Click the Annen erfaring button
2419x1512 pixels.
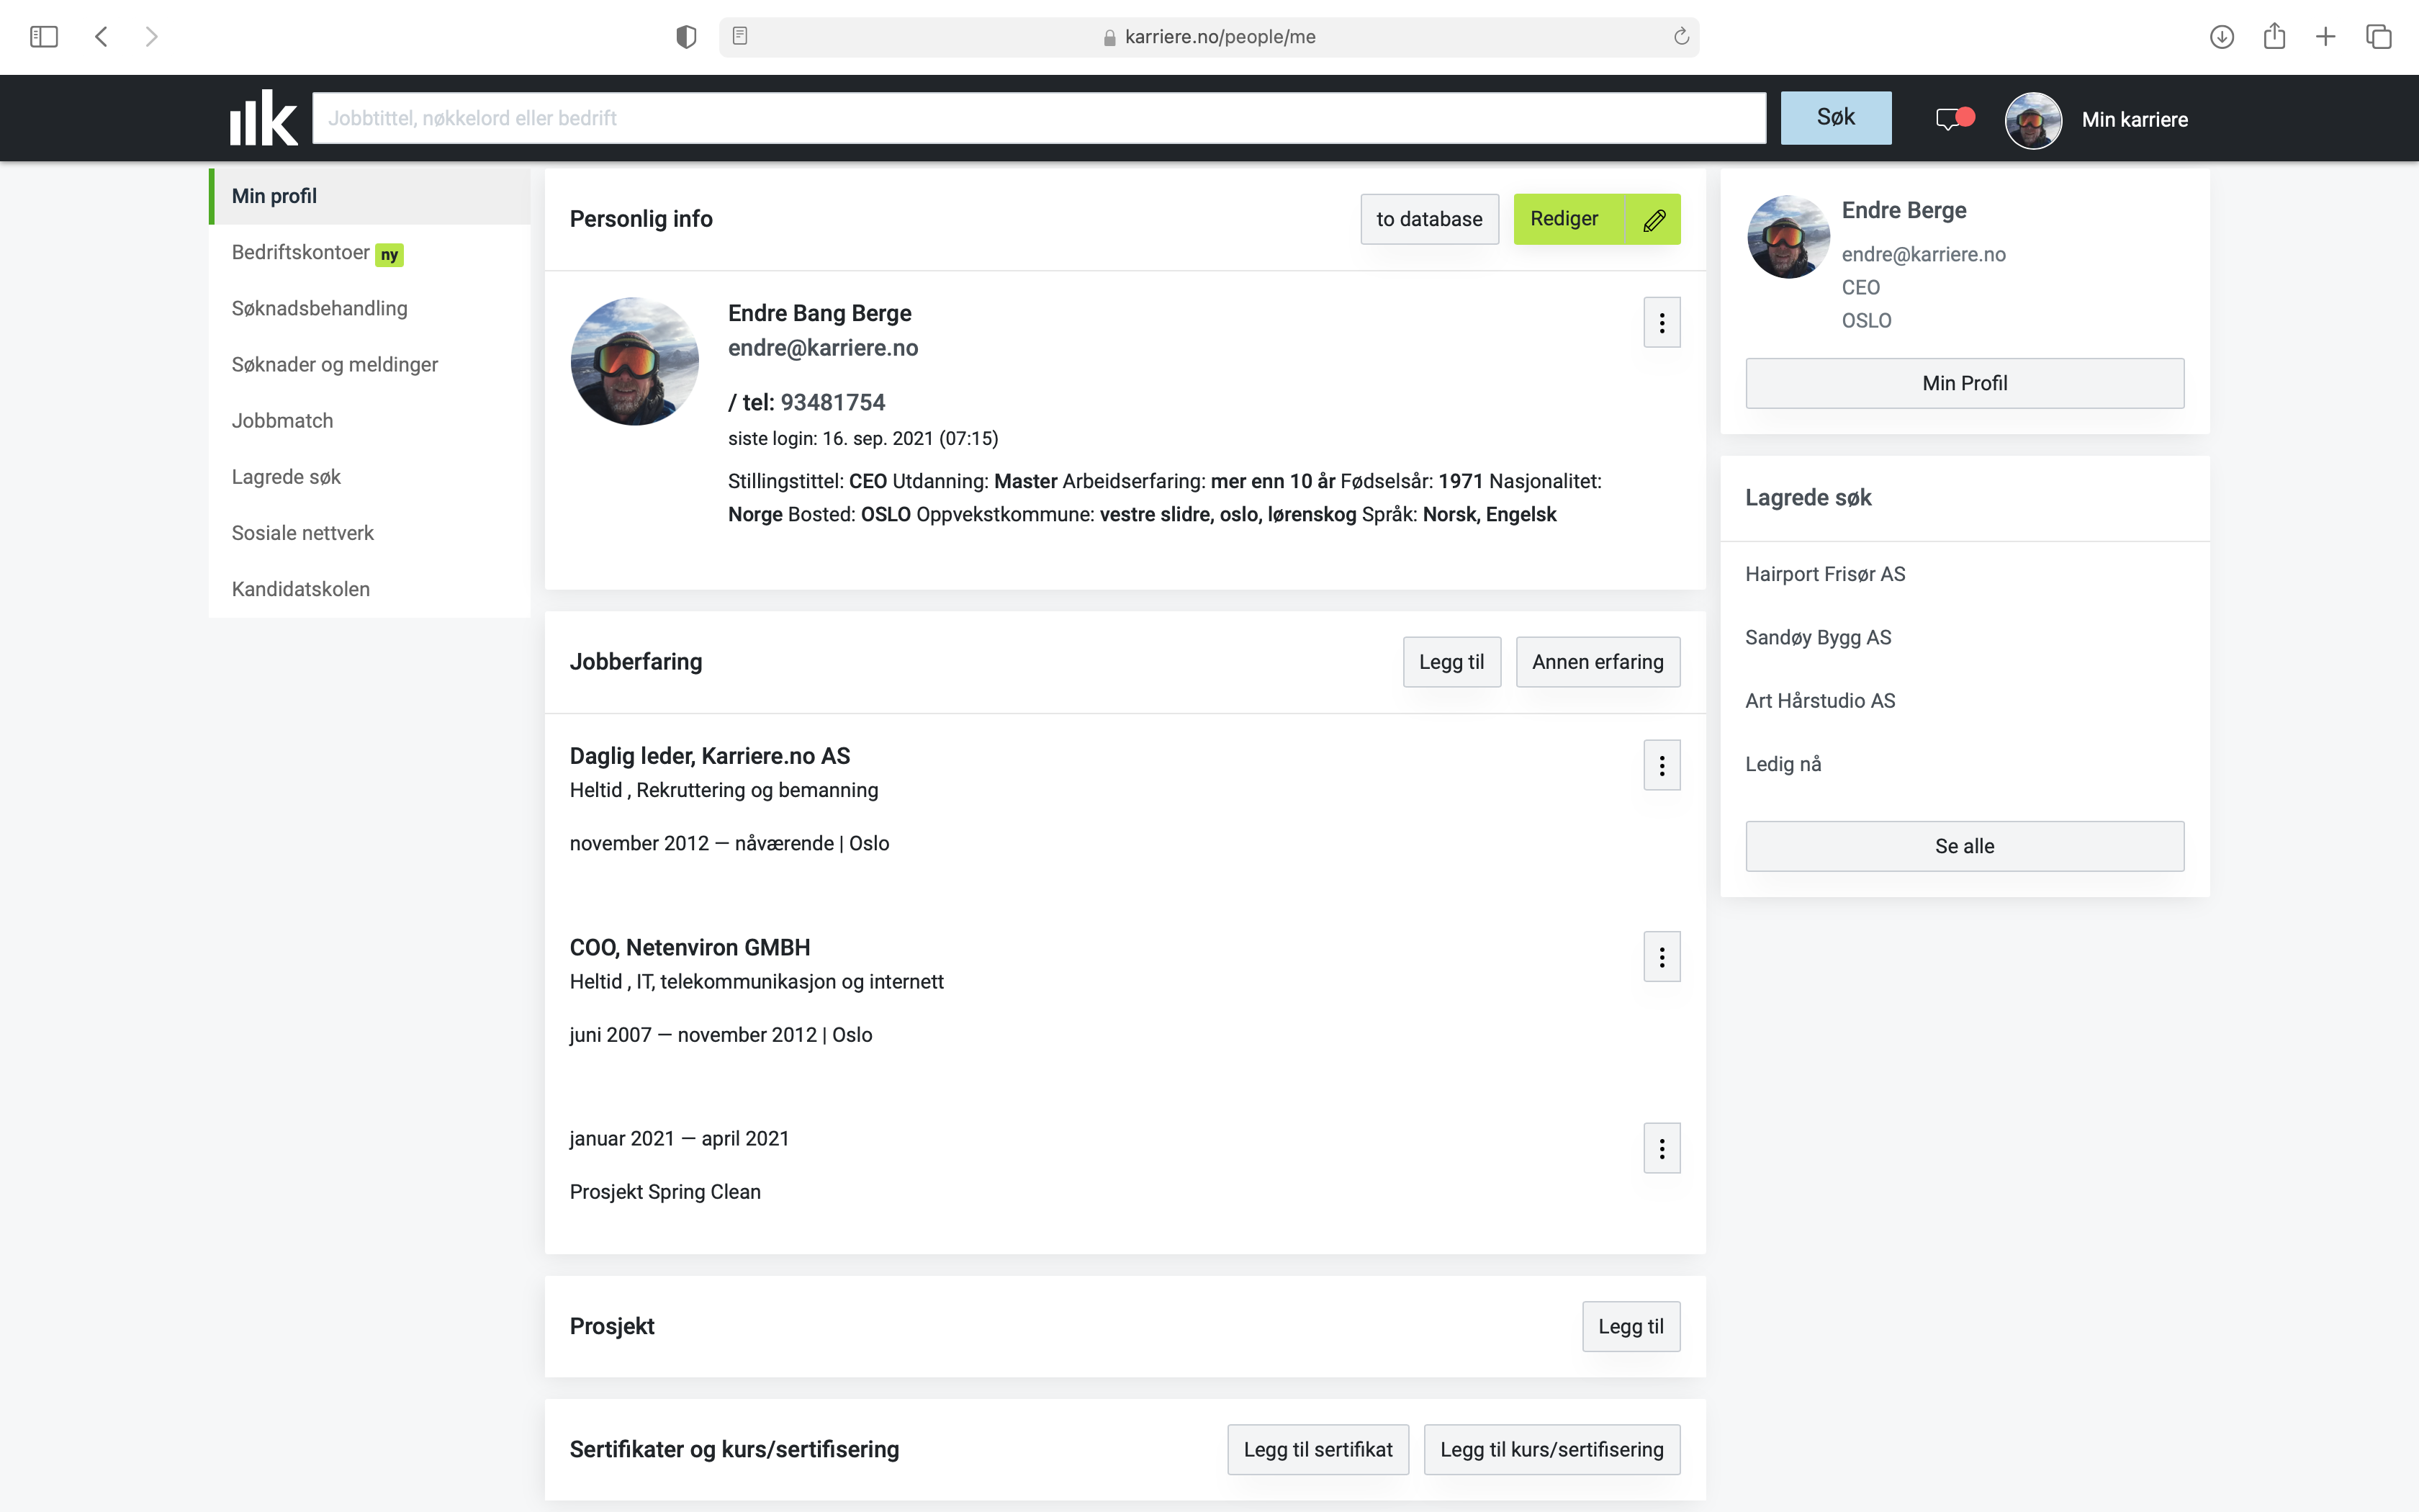click(1598, 662)
